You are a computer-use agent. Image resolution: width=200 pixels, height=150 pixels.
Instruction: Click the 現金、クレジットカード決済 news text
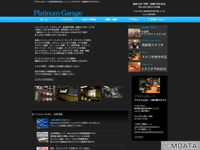click(70, 148)
